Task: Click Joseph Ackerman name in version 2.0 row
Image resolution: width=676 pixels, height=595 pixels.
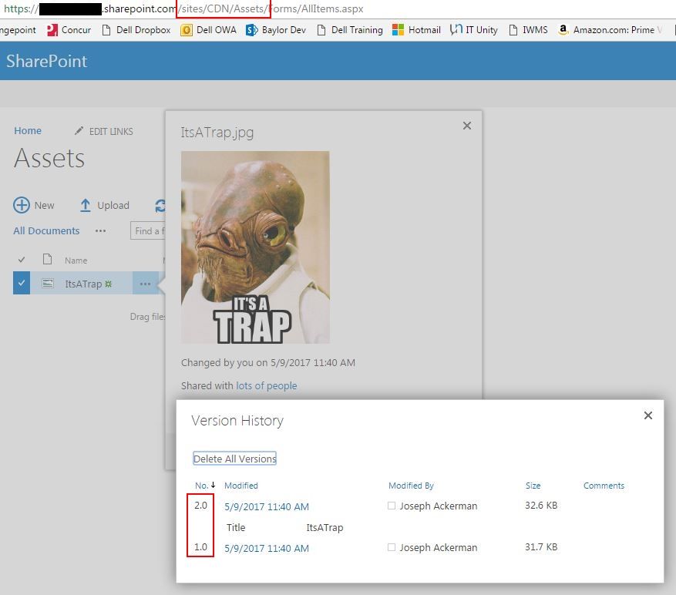Action: pyautogui.click(x=439, y=506)
